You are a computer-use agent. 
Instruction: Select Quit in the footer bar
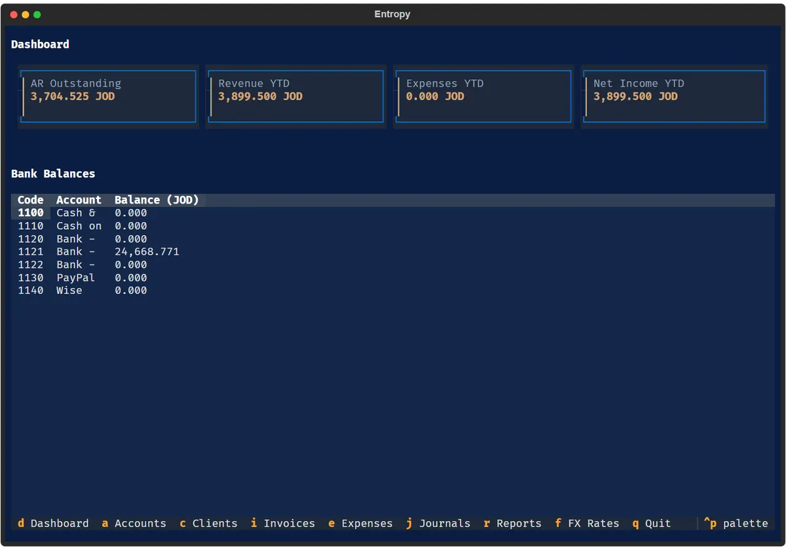(652, 523)
